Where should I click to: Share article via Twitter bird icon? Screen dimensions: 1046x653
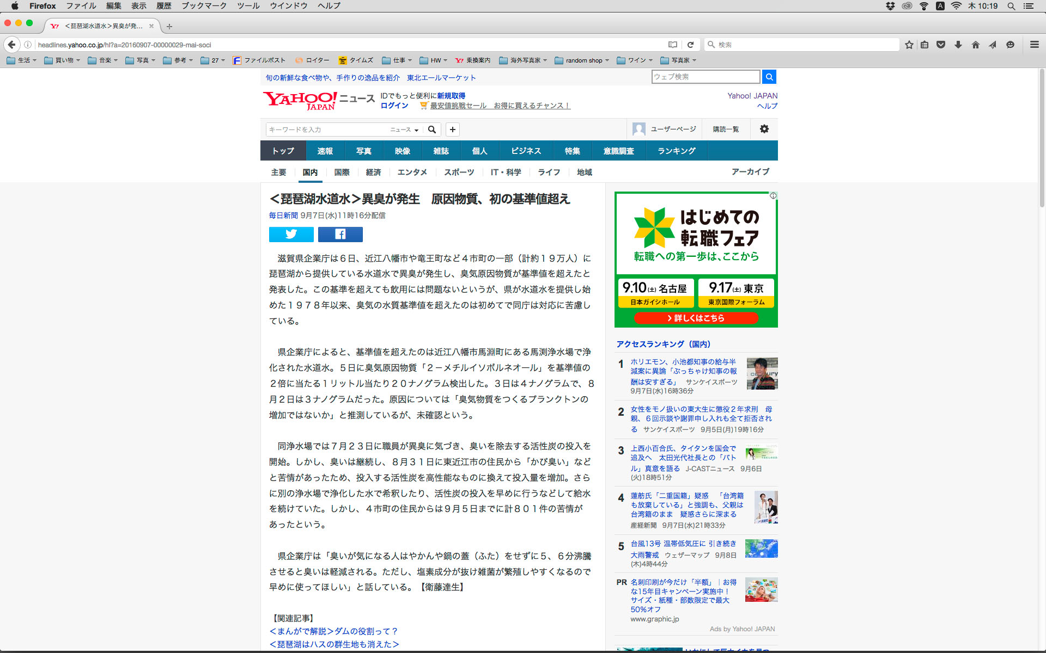click(291, 234)
